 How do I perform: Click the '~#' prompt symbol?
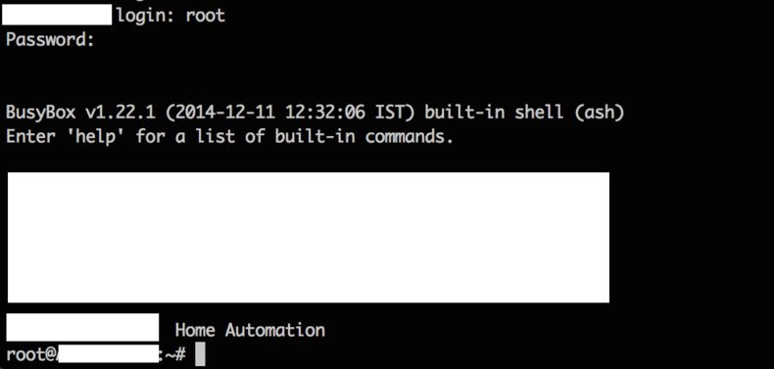[174, 354]
